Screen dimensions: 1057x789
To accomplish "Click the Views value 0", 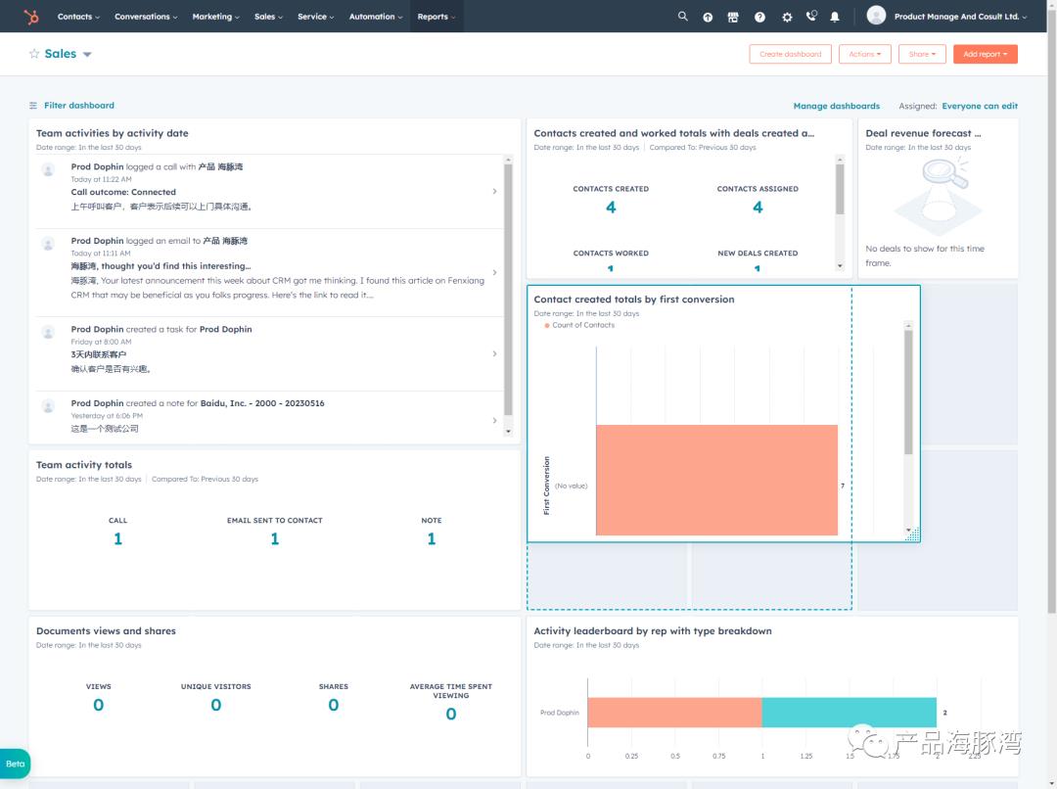I will 99,705.
